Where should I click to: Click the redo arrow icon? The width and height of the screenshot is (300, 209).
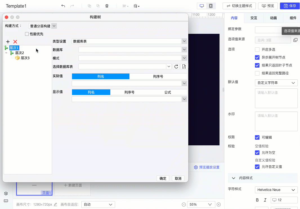point(72,6)
